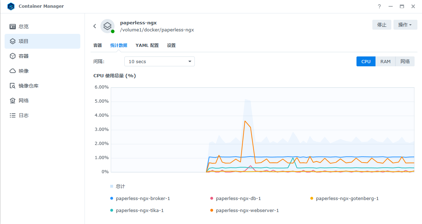
Task: Click the 镜像仓库 registry search icon
Action: coord(13,86)
